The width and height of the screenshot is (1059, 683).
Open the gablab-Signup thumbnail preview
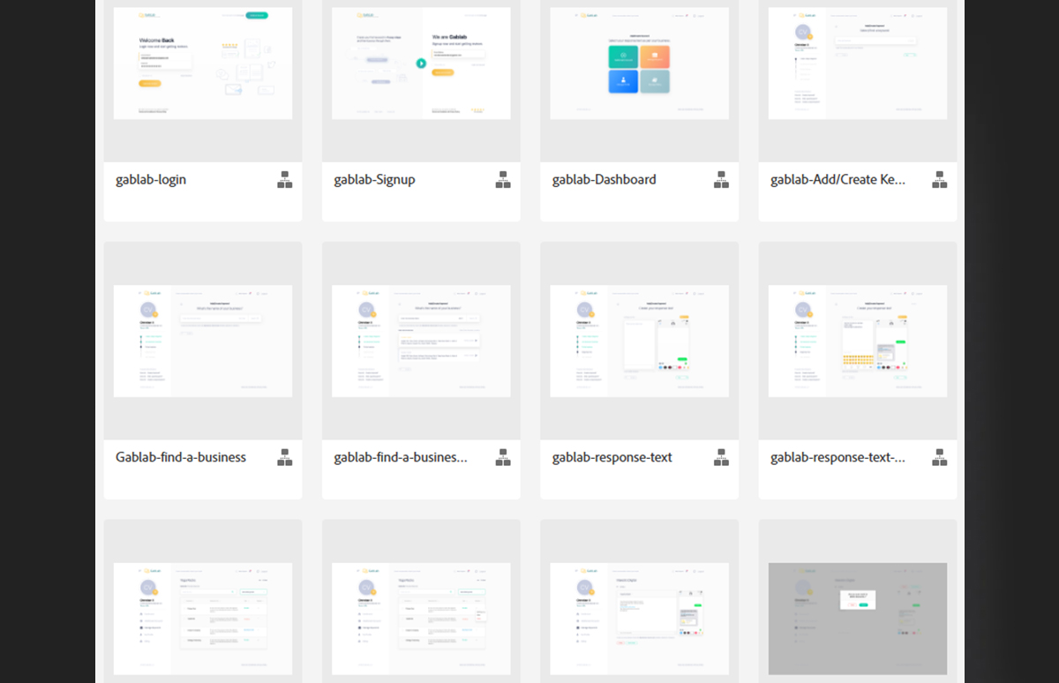(x=421, y=64)
